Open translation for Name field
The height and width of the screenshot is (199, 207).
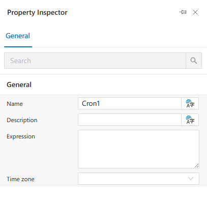190,103
